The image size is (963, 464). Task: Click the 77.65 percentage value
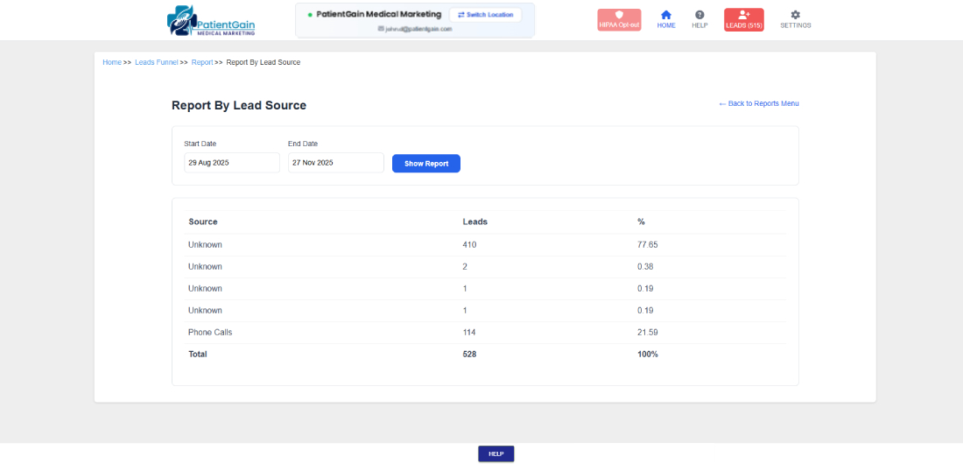(648, 244)
